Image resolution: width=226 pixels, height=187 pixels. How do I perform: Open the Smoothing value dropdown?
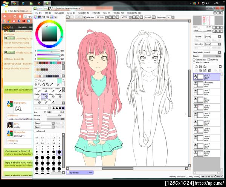click(173, 17)
